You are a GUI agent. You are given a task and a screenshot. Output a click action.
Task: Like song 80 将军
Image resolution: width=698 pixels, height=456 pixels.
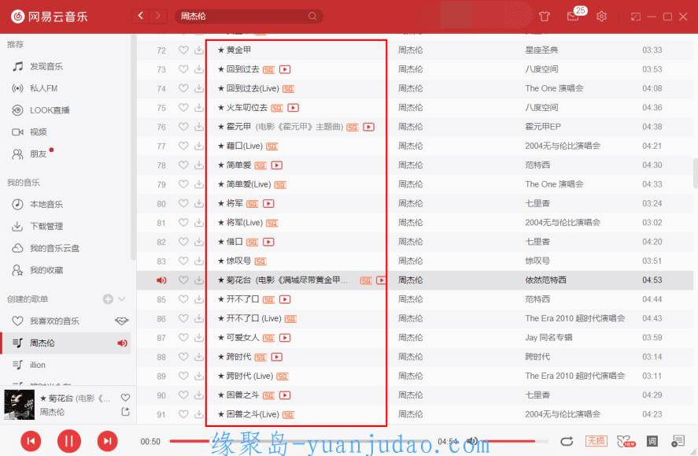tap(183, 203)
